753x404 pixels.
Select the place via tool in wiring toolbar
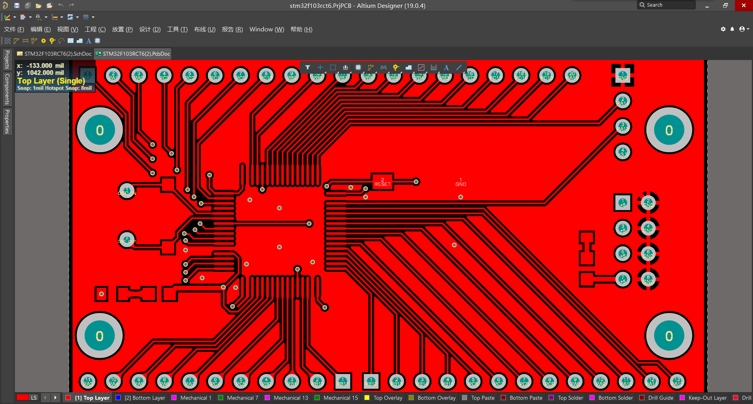coord(53,41)
